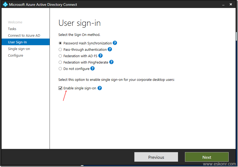Image resolution: width=238 pixels, height=167 pixels.
Task: Minimize the Azure AD Connect window
Action: coord(223,5)
